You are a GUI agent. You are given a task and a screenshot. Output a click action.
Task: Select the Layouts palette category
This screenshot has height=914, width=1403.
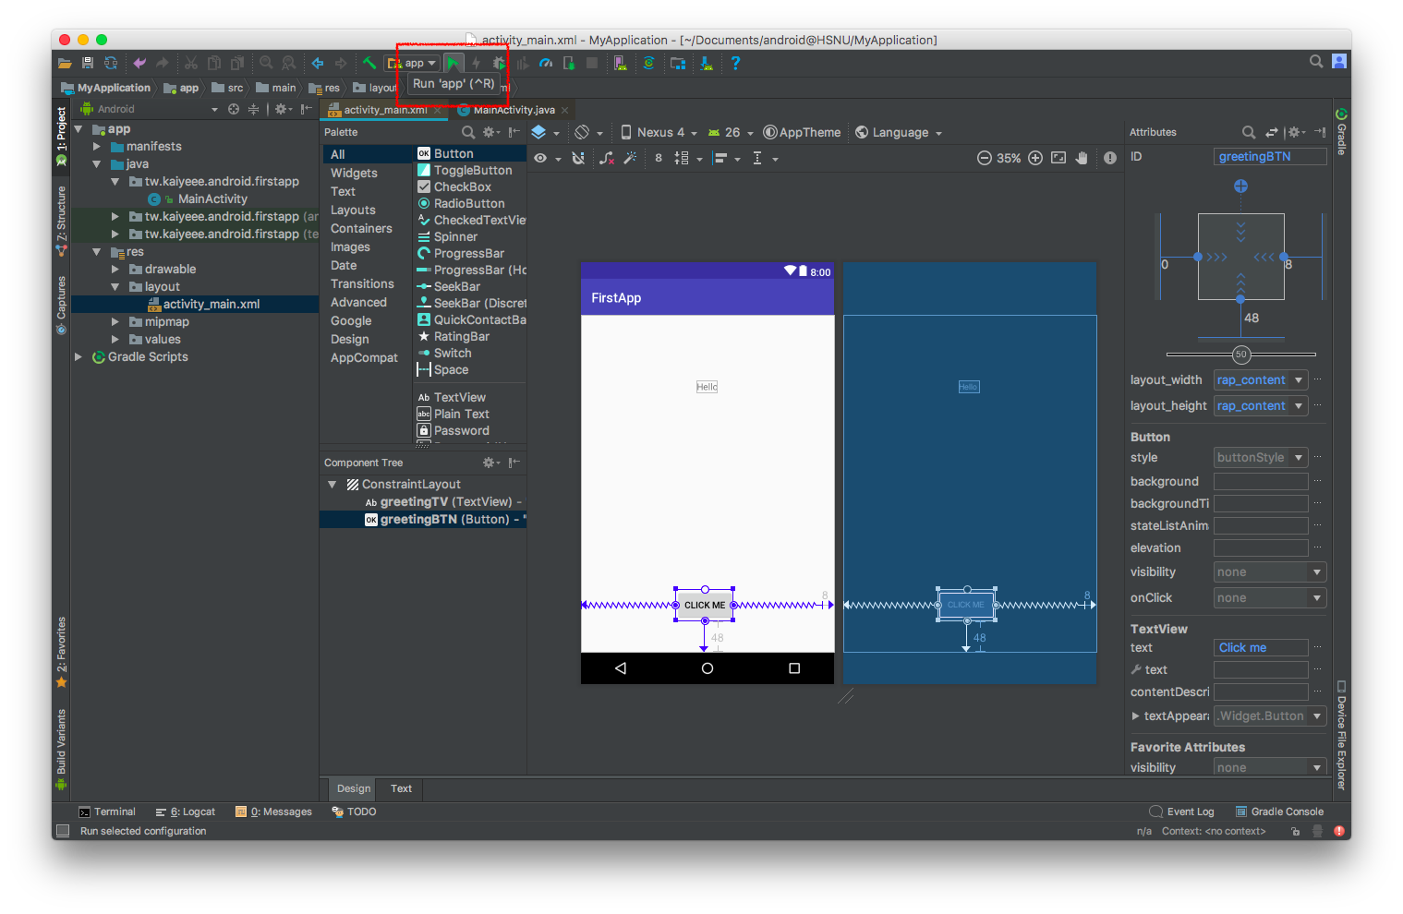pyautogui.click(x=353, y=210)
